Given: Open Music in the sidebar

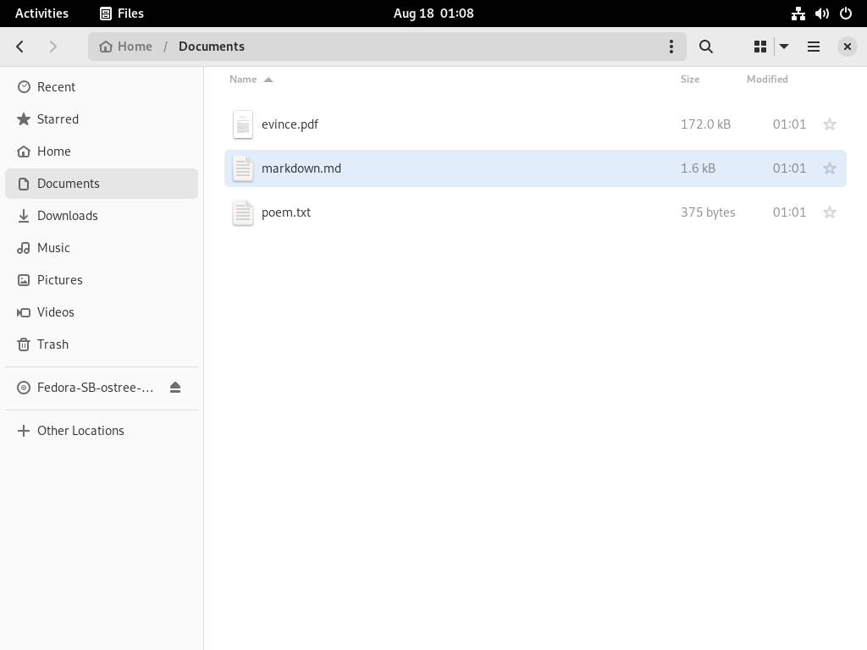Looking at the screenshot, I should point(102,248).
